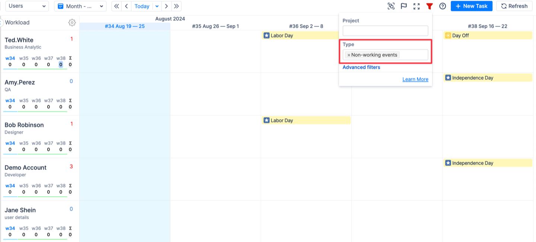Viewport: 536px width, 242px height.
Task: Jump forward with double right arrow
Action: click(x=176, y=6)
